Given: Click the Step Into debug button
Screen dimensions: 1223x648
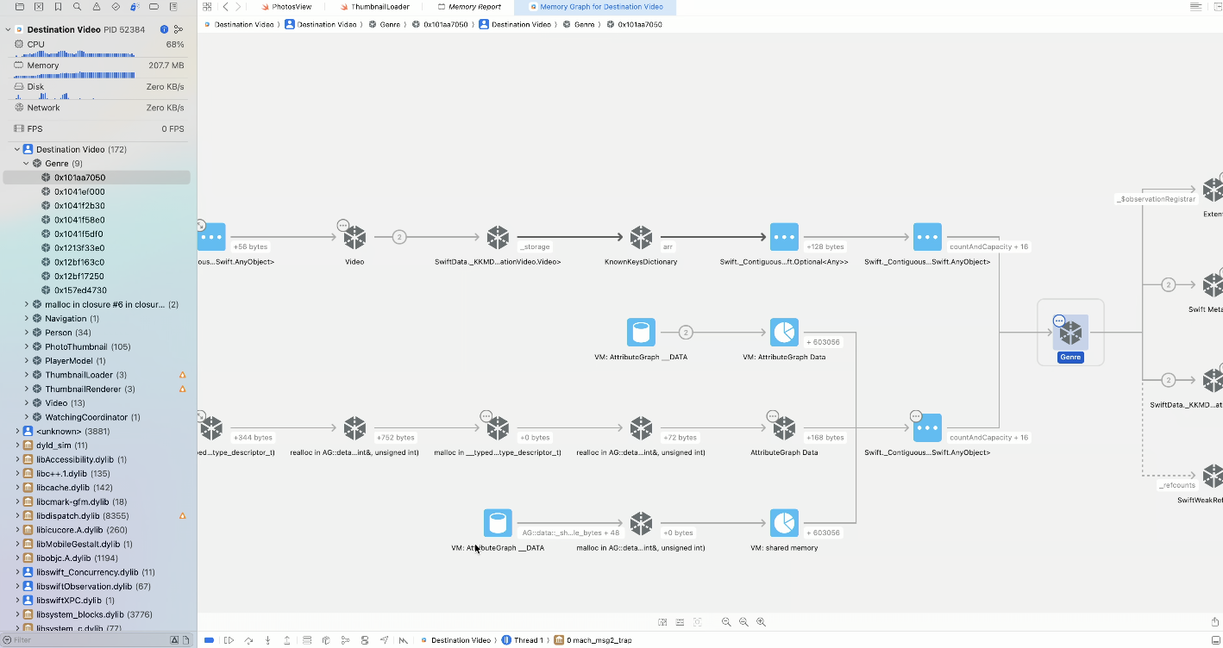Looking at the screenshot, I should point(267,640).
